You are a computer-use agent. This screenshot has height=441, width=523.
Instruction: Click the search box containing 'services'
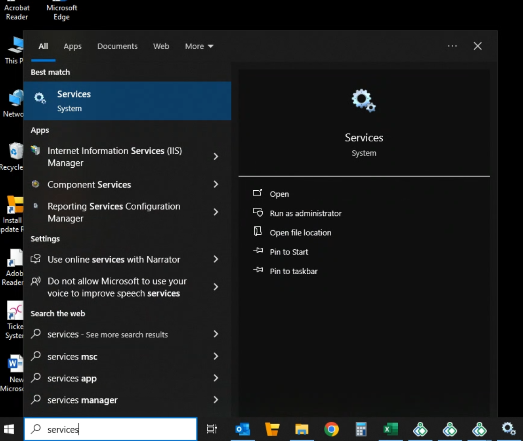[111, 429]
